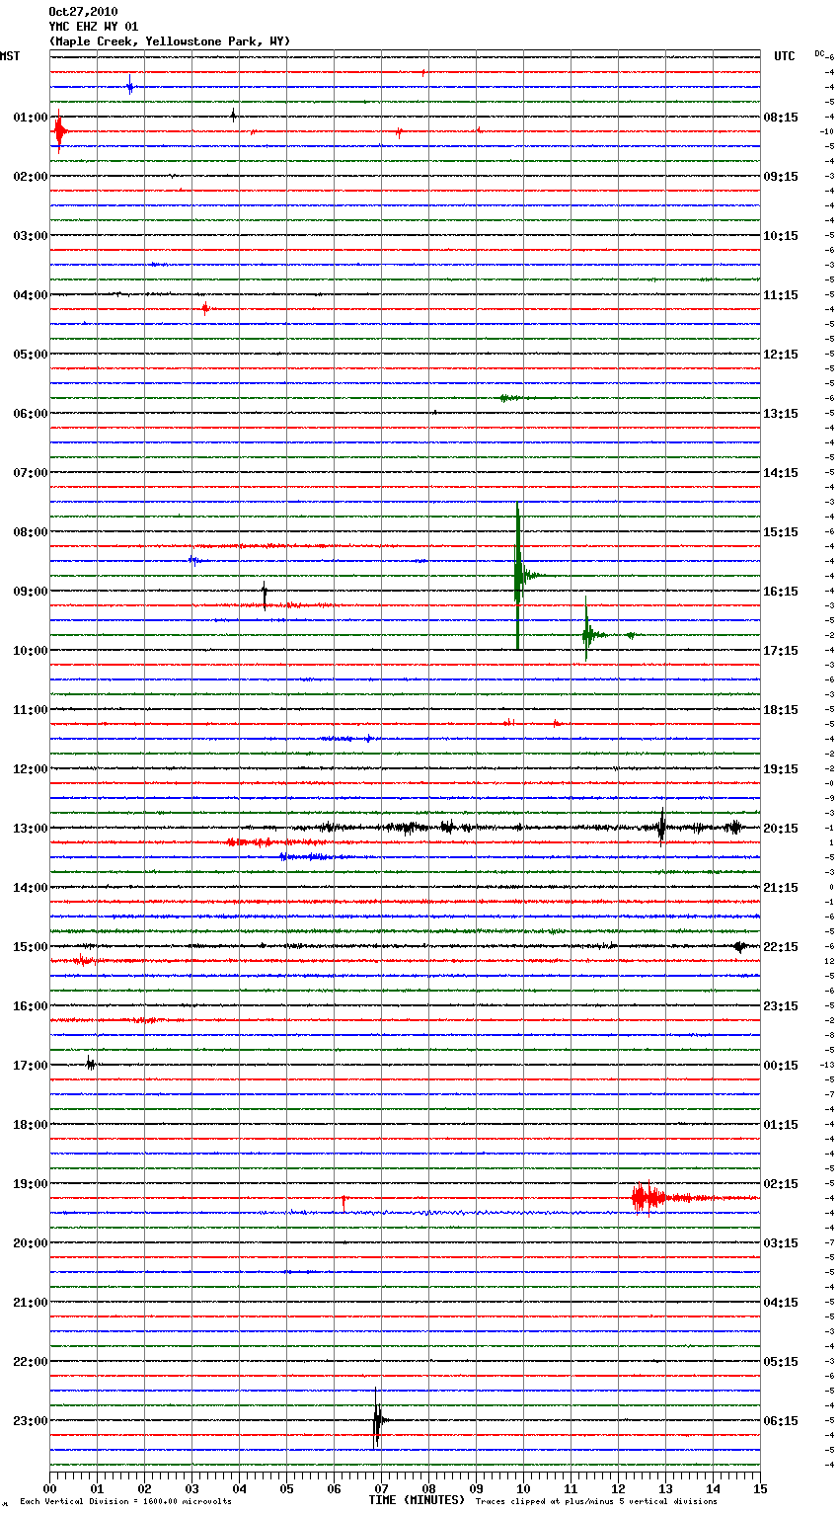Screen dimensions: 839x1515
Task: Click the "03" minute tick label on bottom axis
Action: point(191,1488)
